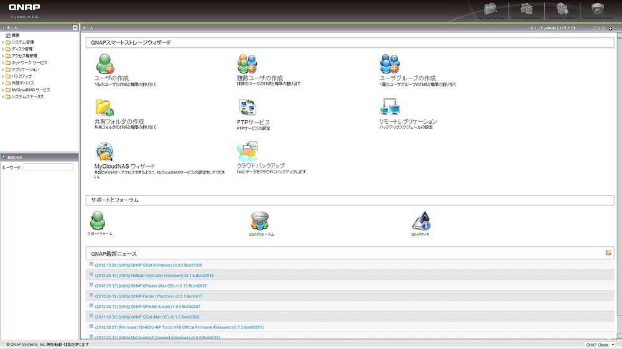Click the ホーム header of the left panel
This screenshot has height=349, width=622.
[40, 27]
